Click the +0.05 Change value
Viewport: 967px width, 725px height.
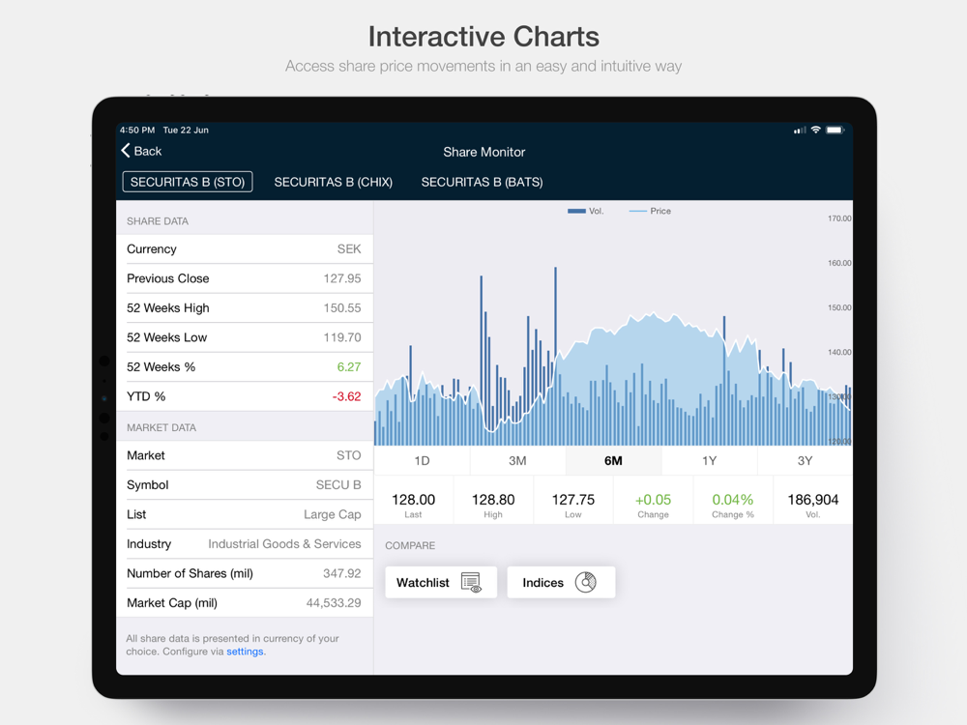(x=653, y=500)
